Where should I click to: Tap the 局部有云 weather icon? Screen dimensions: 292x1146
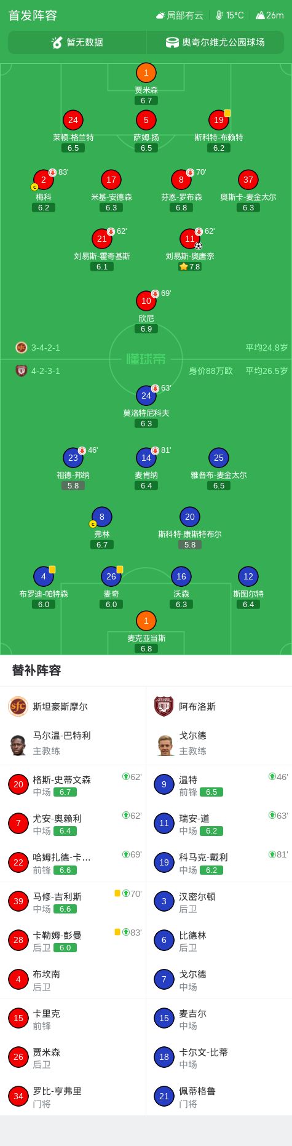click(x=160, y=15)
